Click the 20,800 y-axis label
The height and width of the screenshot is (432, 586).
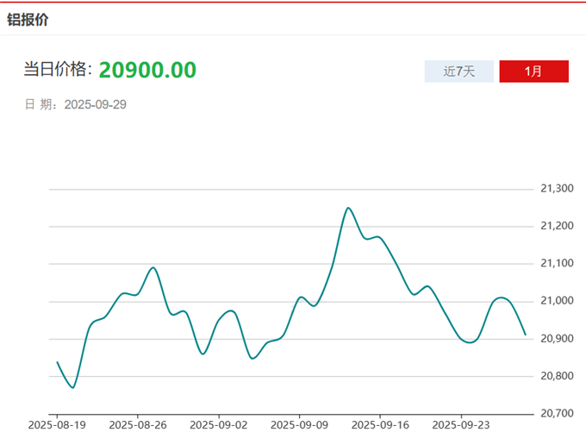pyautogui.click(x=556, y=376)
